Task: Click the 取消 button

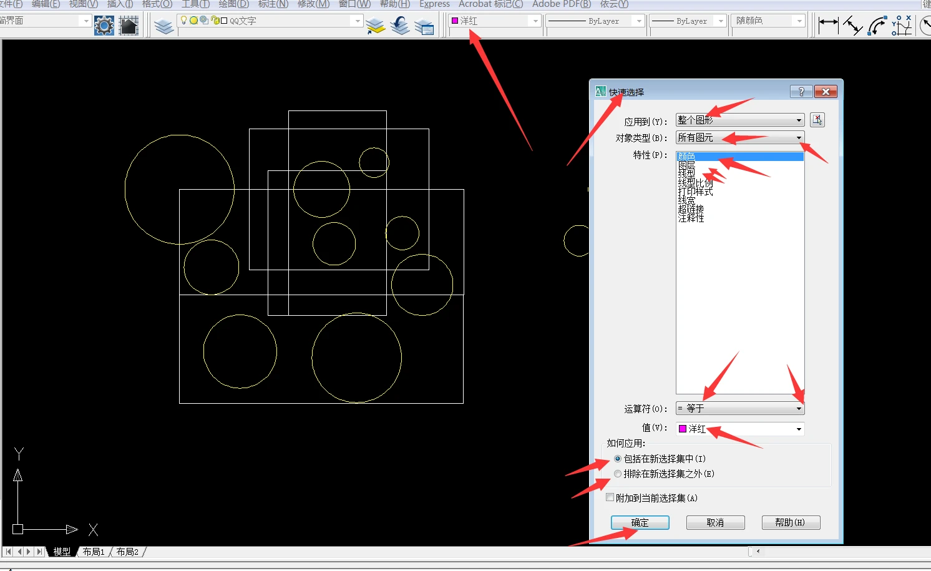Action: click(x=716, y=522)
